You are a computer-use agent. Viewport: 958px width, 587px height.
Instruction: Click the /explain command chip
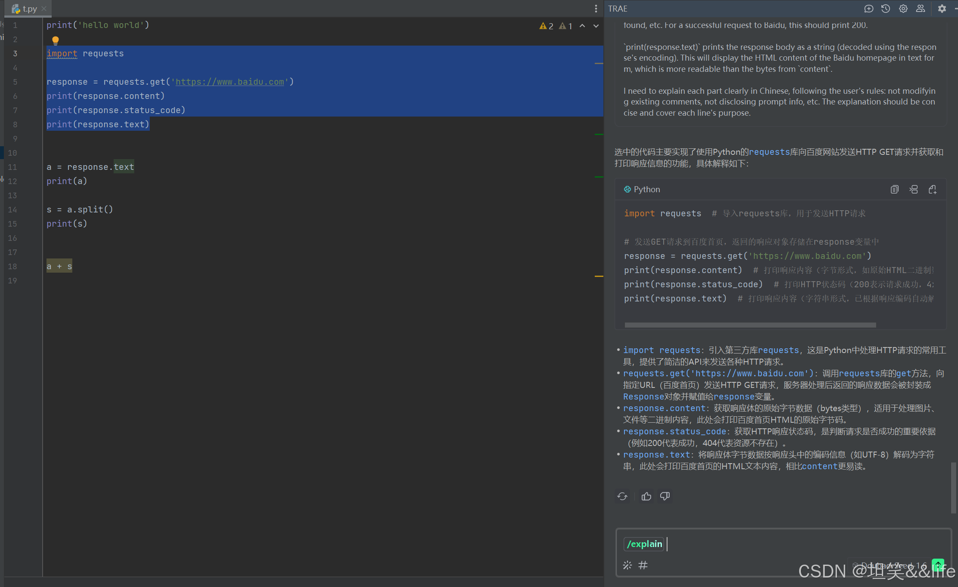[644, 544]
